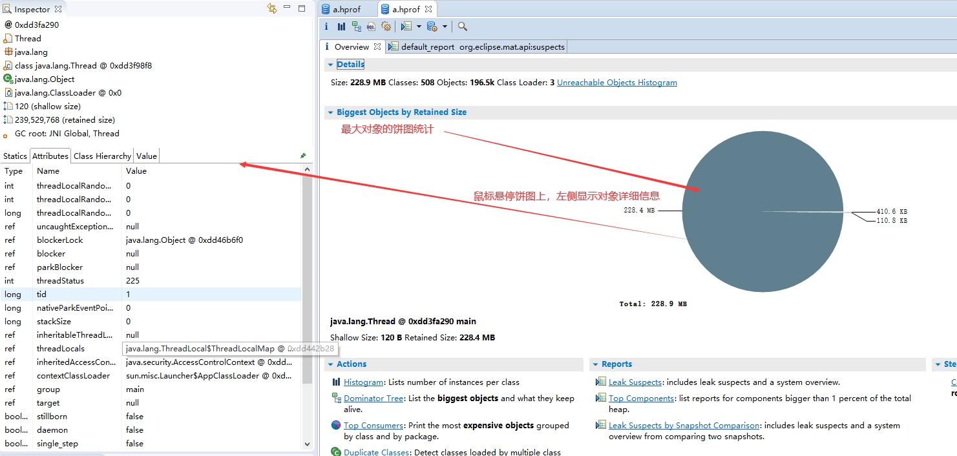Image resolution: width=957 pixels, height=456 pixels.
Task: Maximize the Inspector view
Action: tap(302, 8)
